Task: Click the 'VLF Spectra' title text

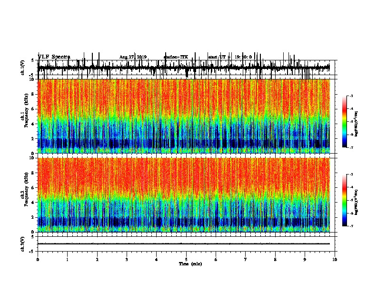Action: point(54,57)
